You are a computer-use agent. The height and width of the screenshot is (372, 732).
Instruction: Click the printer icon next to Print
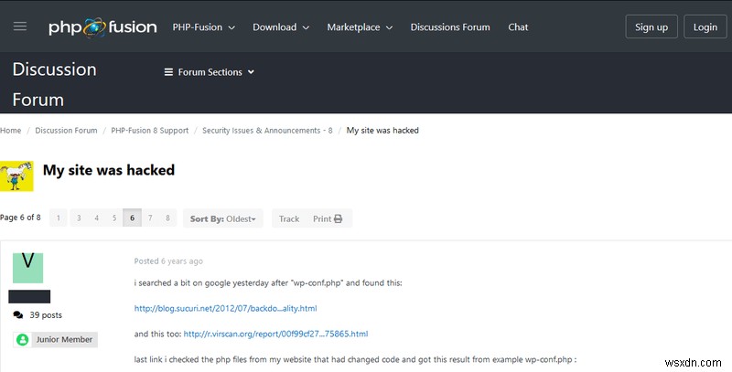click(339, 219)
